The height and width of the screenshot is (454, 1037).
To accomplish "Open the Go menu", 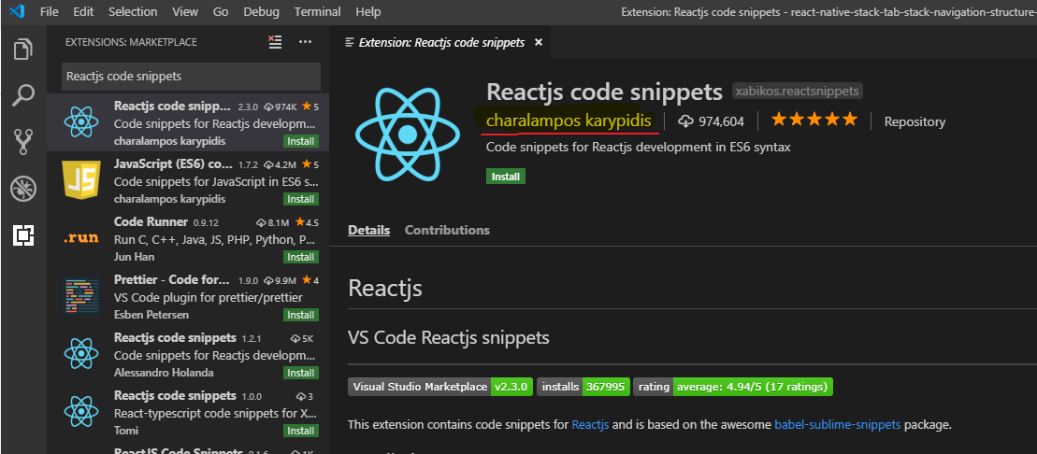I will [x=221, y=12].
